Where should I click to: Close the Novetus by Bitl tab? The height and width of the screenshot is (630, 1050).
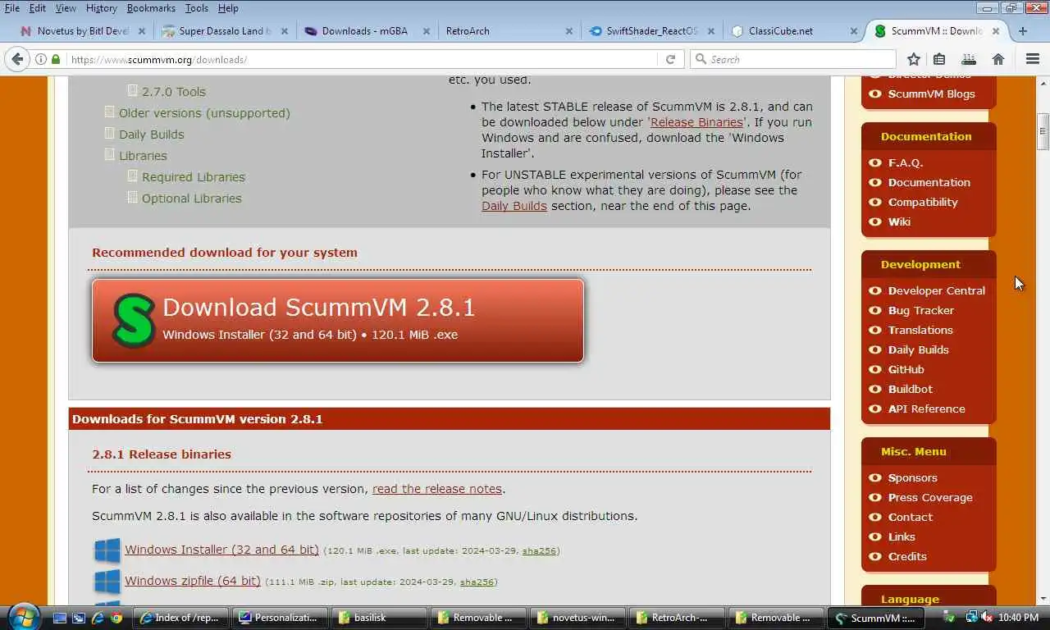pos(142,31)
